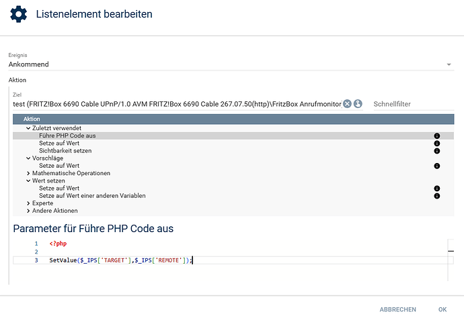Expand the Experte group
Screen dimensions: 464x318
coord(28,203)
